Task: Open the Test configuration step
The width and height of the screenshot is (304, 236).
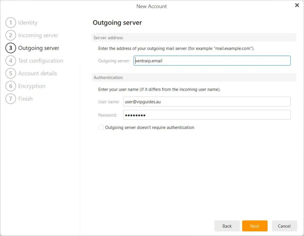Action: [11, 60]
